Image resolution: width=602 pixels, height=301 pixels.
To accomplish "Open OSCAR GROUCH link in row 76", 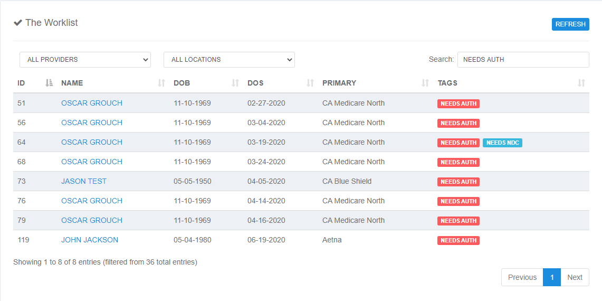I will coord(92,201).
